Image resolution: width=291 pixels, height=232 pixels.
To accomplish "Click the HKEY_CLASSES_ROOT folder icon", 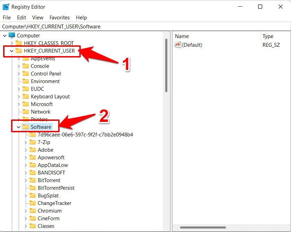I will [19, 43].
